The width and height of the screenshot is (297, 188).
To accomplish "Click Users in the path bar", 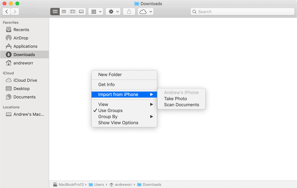I will (99, 185).
